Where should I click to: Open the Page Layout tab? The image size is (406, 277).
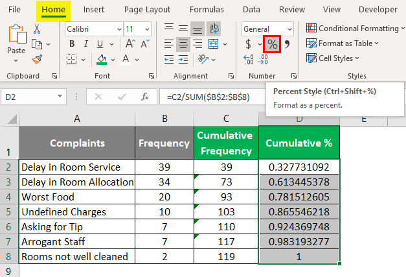pyautogui.click(x=147, y=10)
